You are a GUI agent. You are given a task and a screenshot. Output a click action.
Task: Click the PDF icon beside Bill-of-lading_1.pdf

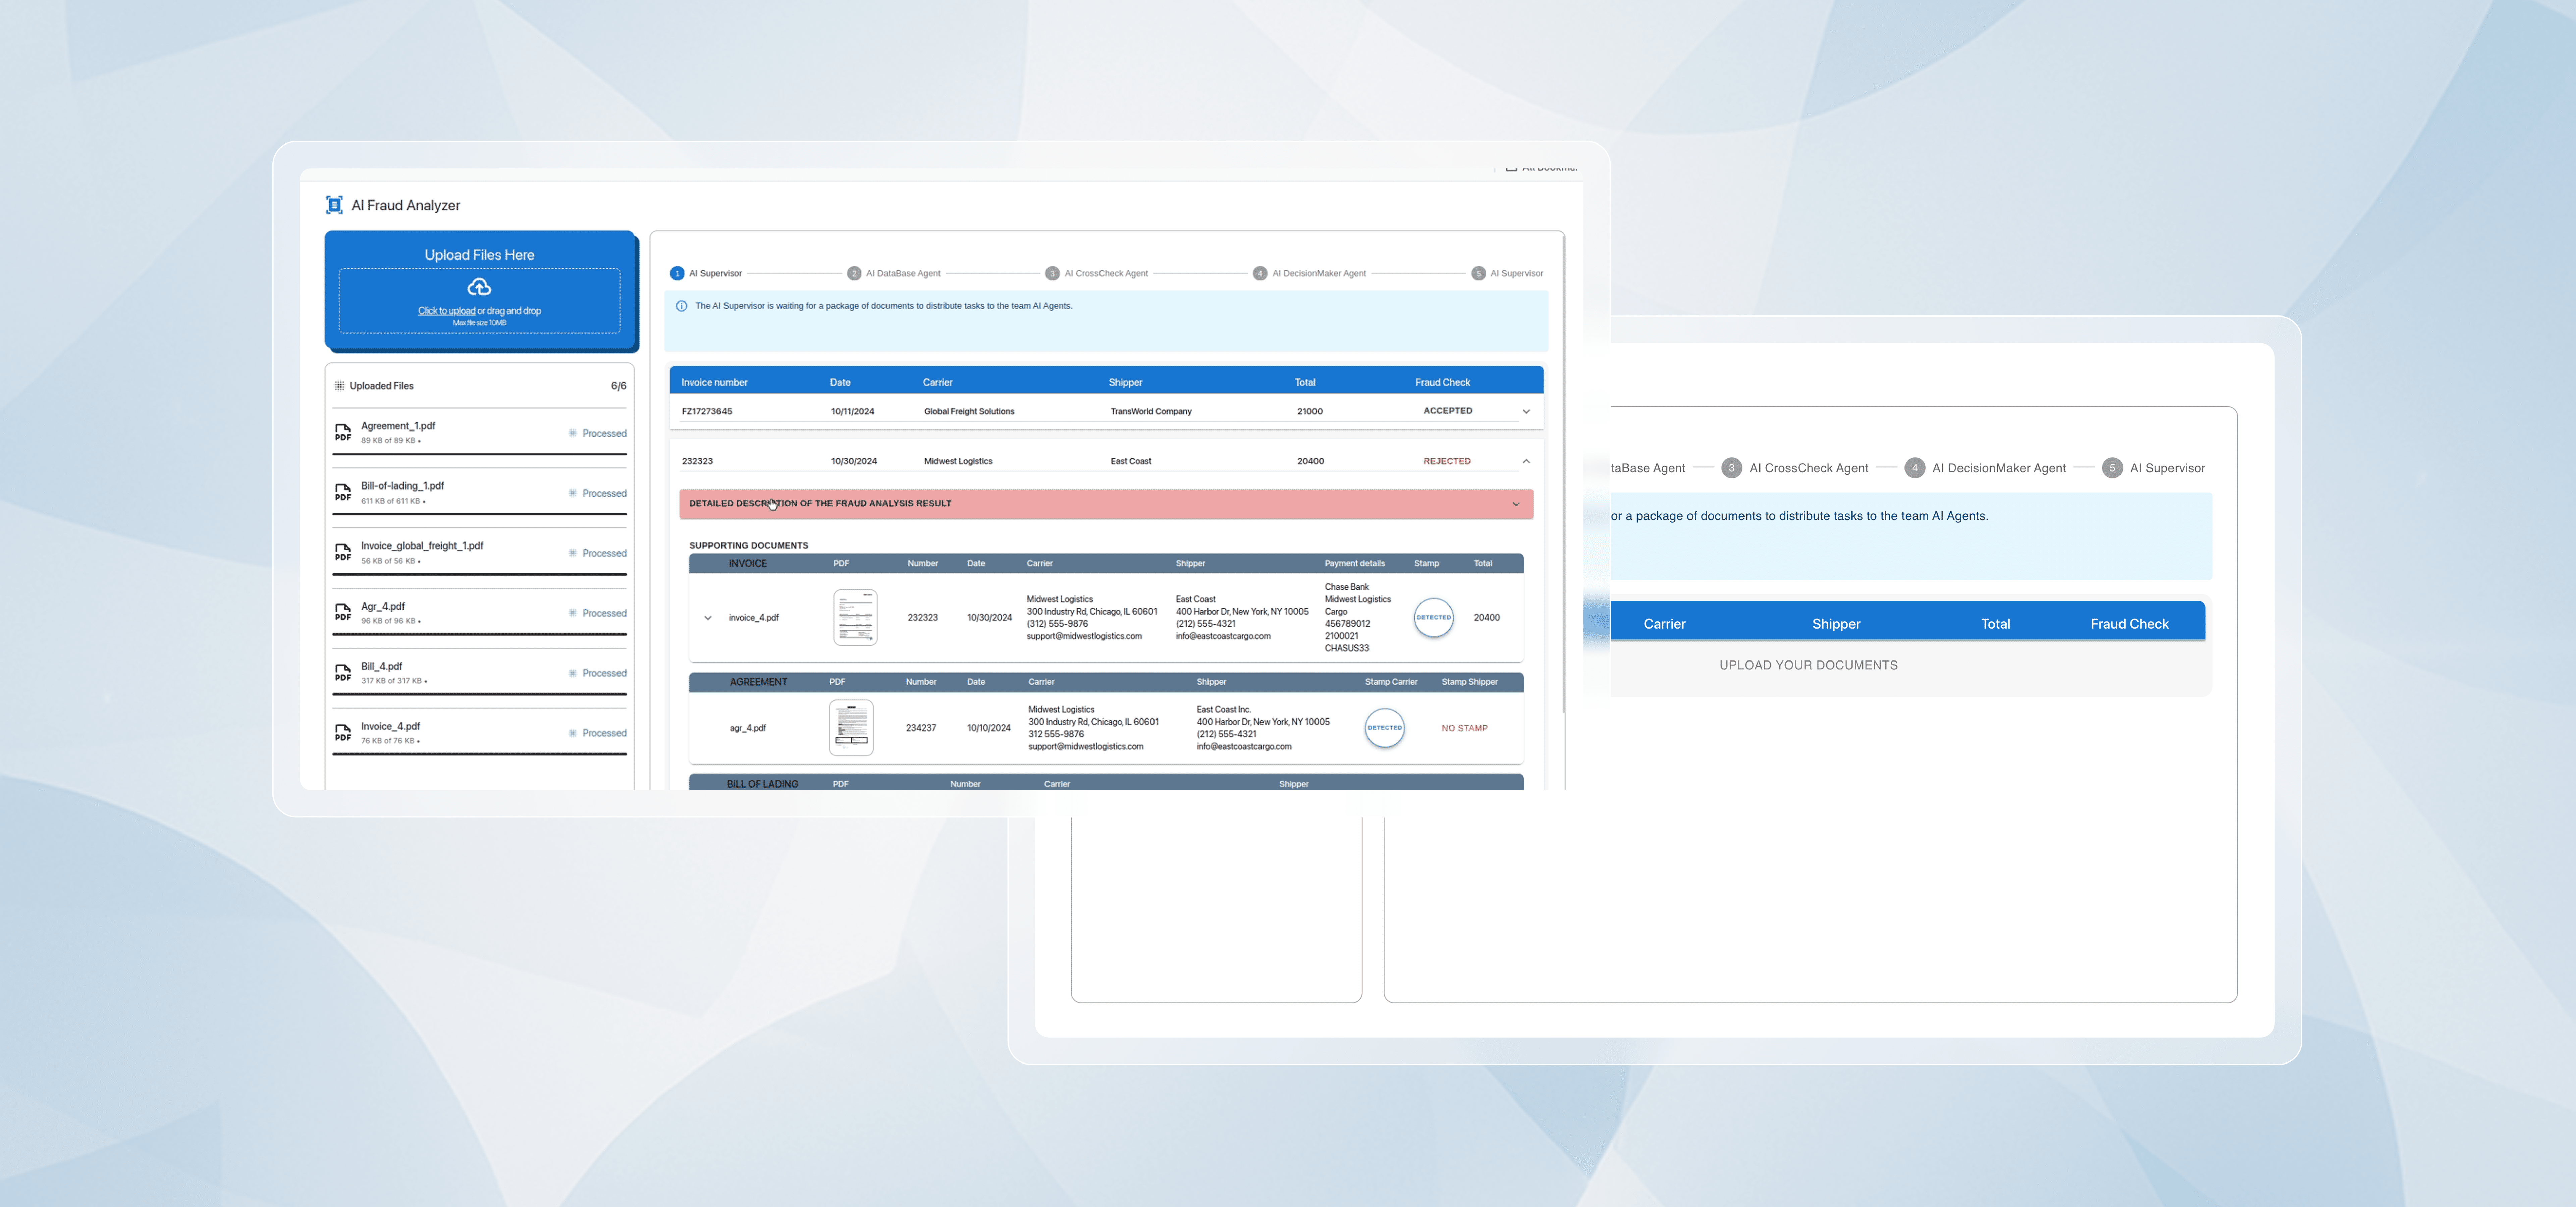[x=343, y=493]
